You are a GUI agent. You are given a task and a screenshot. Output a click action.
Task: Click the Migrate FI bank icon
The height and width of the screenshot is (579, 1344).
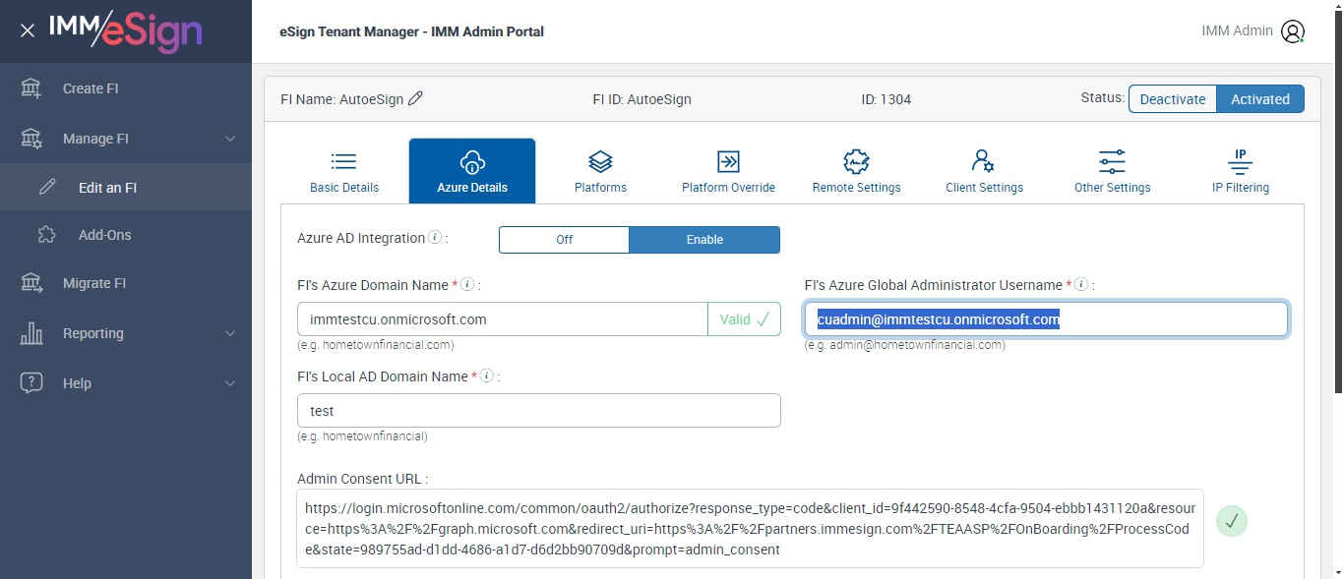click(x=31, y=283)
